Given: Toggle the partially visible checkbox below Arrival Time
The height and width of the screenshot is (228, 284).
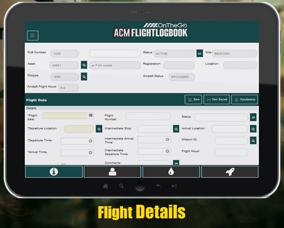Looking at the screenshot, I should (x=63, y=165).
